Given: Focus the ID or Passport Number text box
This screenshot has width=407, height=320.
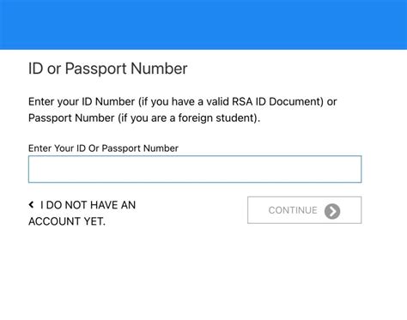Looking at the screenshot, I should pyautogui.click(x=195, y=169).
